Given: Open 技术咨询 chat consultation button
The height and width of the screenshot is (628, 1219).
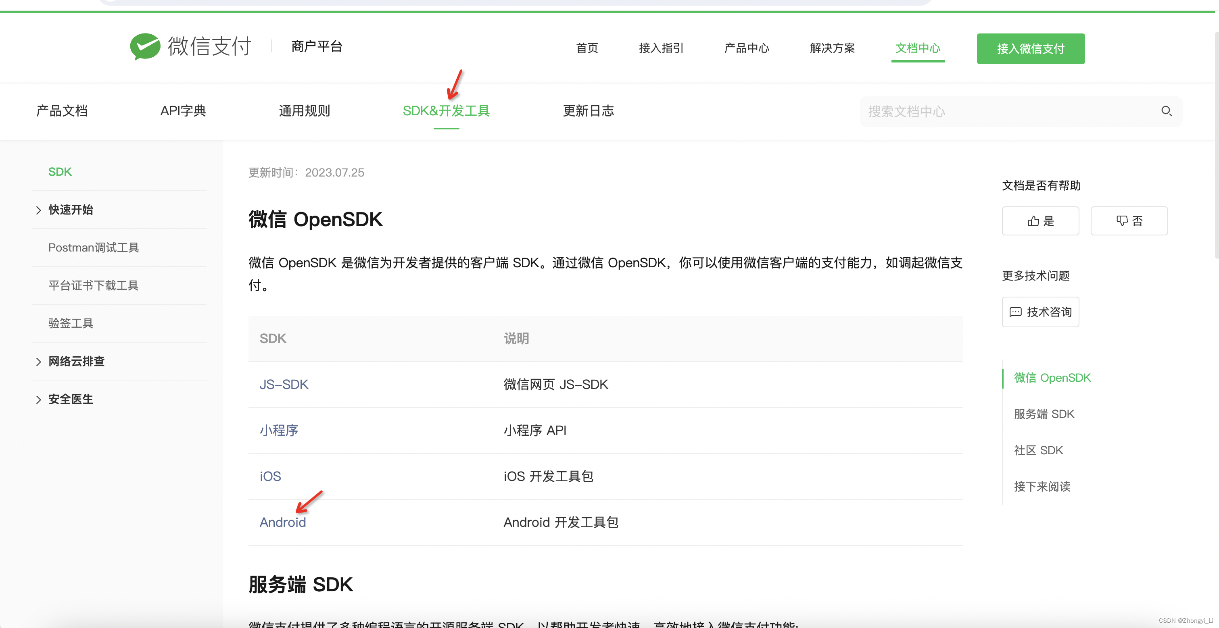Looking at the screenshot, I should coord(1040,312).
